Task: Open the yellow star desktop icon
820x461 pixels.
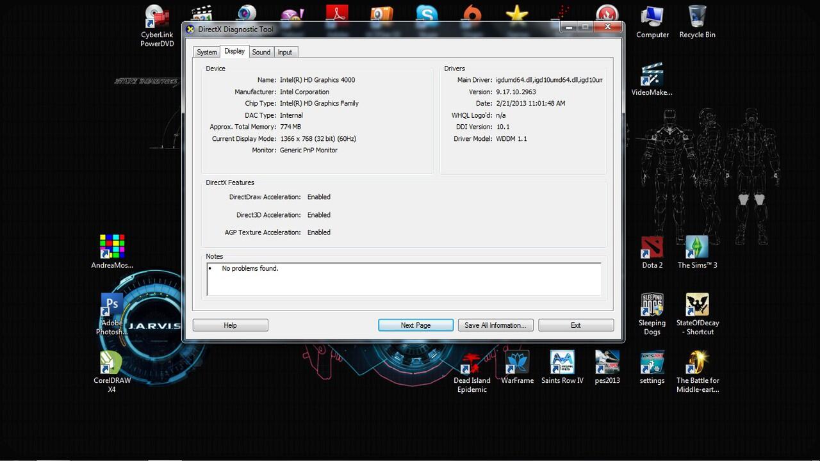Action: click(x=517, y=13)
